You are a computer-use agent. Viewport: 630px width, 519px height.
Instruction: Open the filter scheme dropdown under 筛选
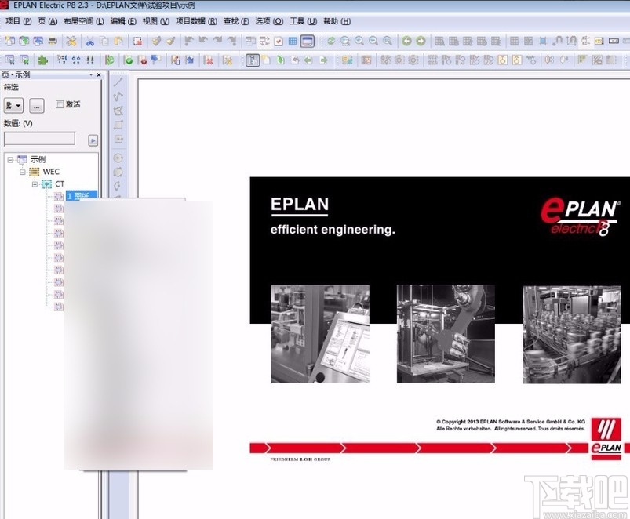(x=13, y=106)
